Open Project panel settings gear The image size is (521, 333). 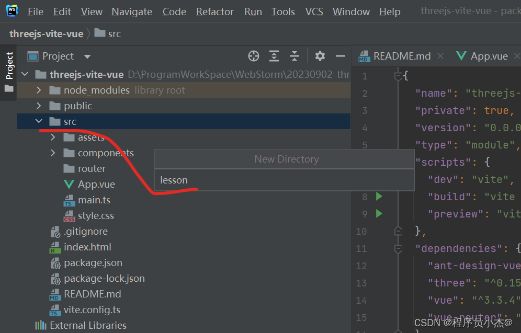320,56
